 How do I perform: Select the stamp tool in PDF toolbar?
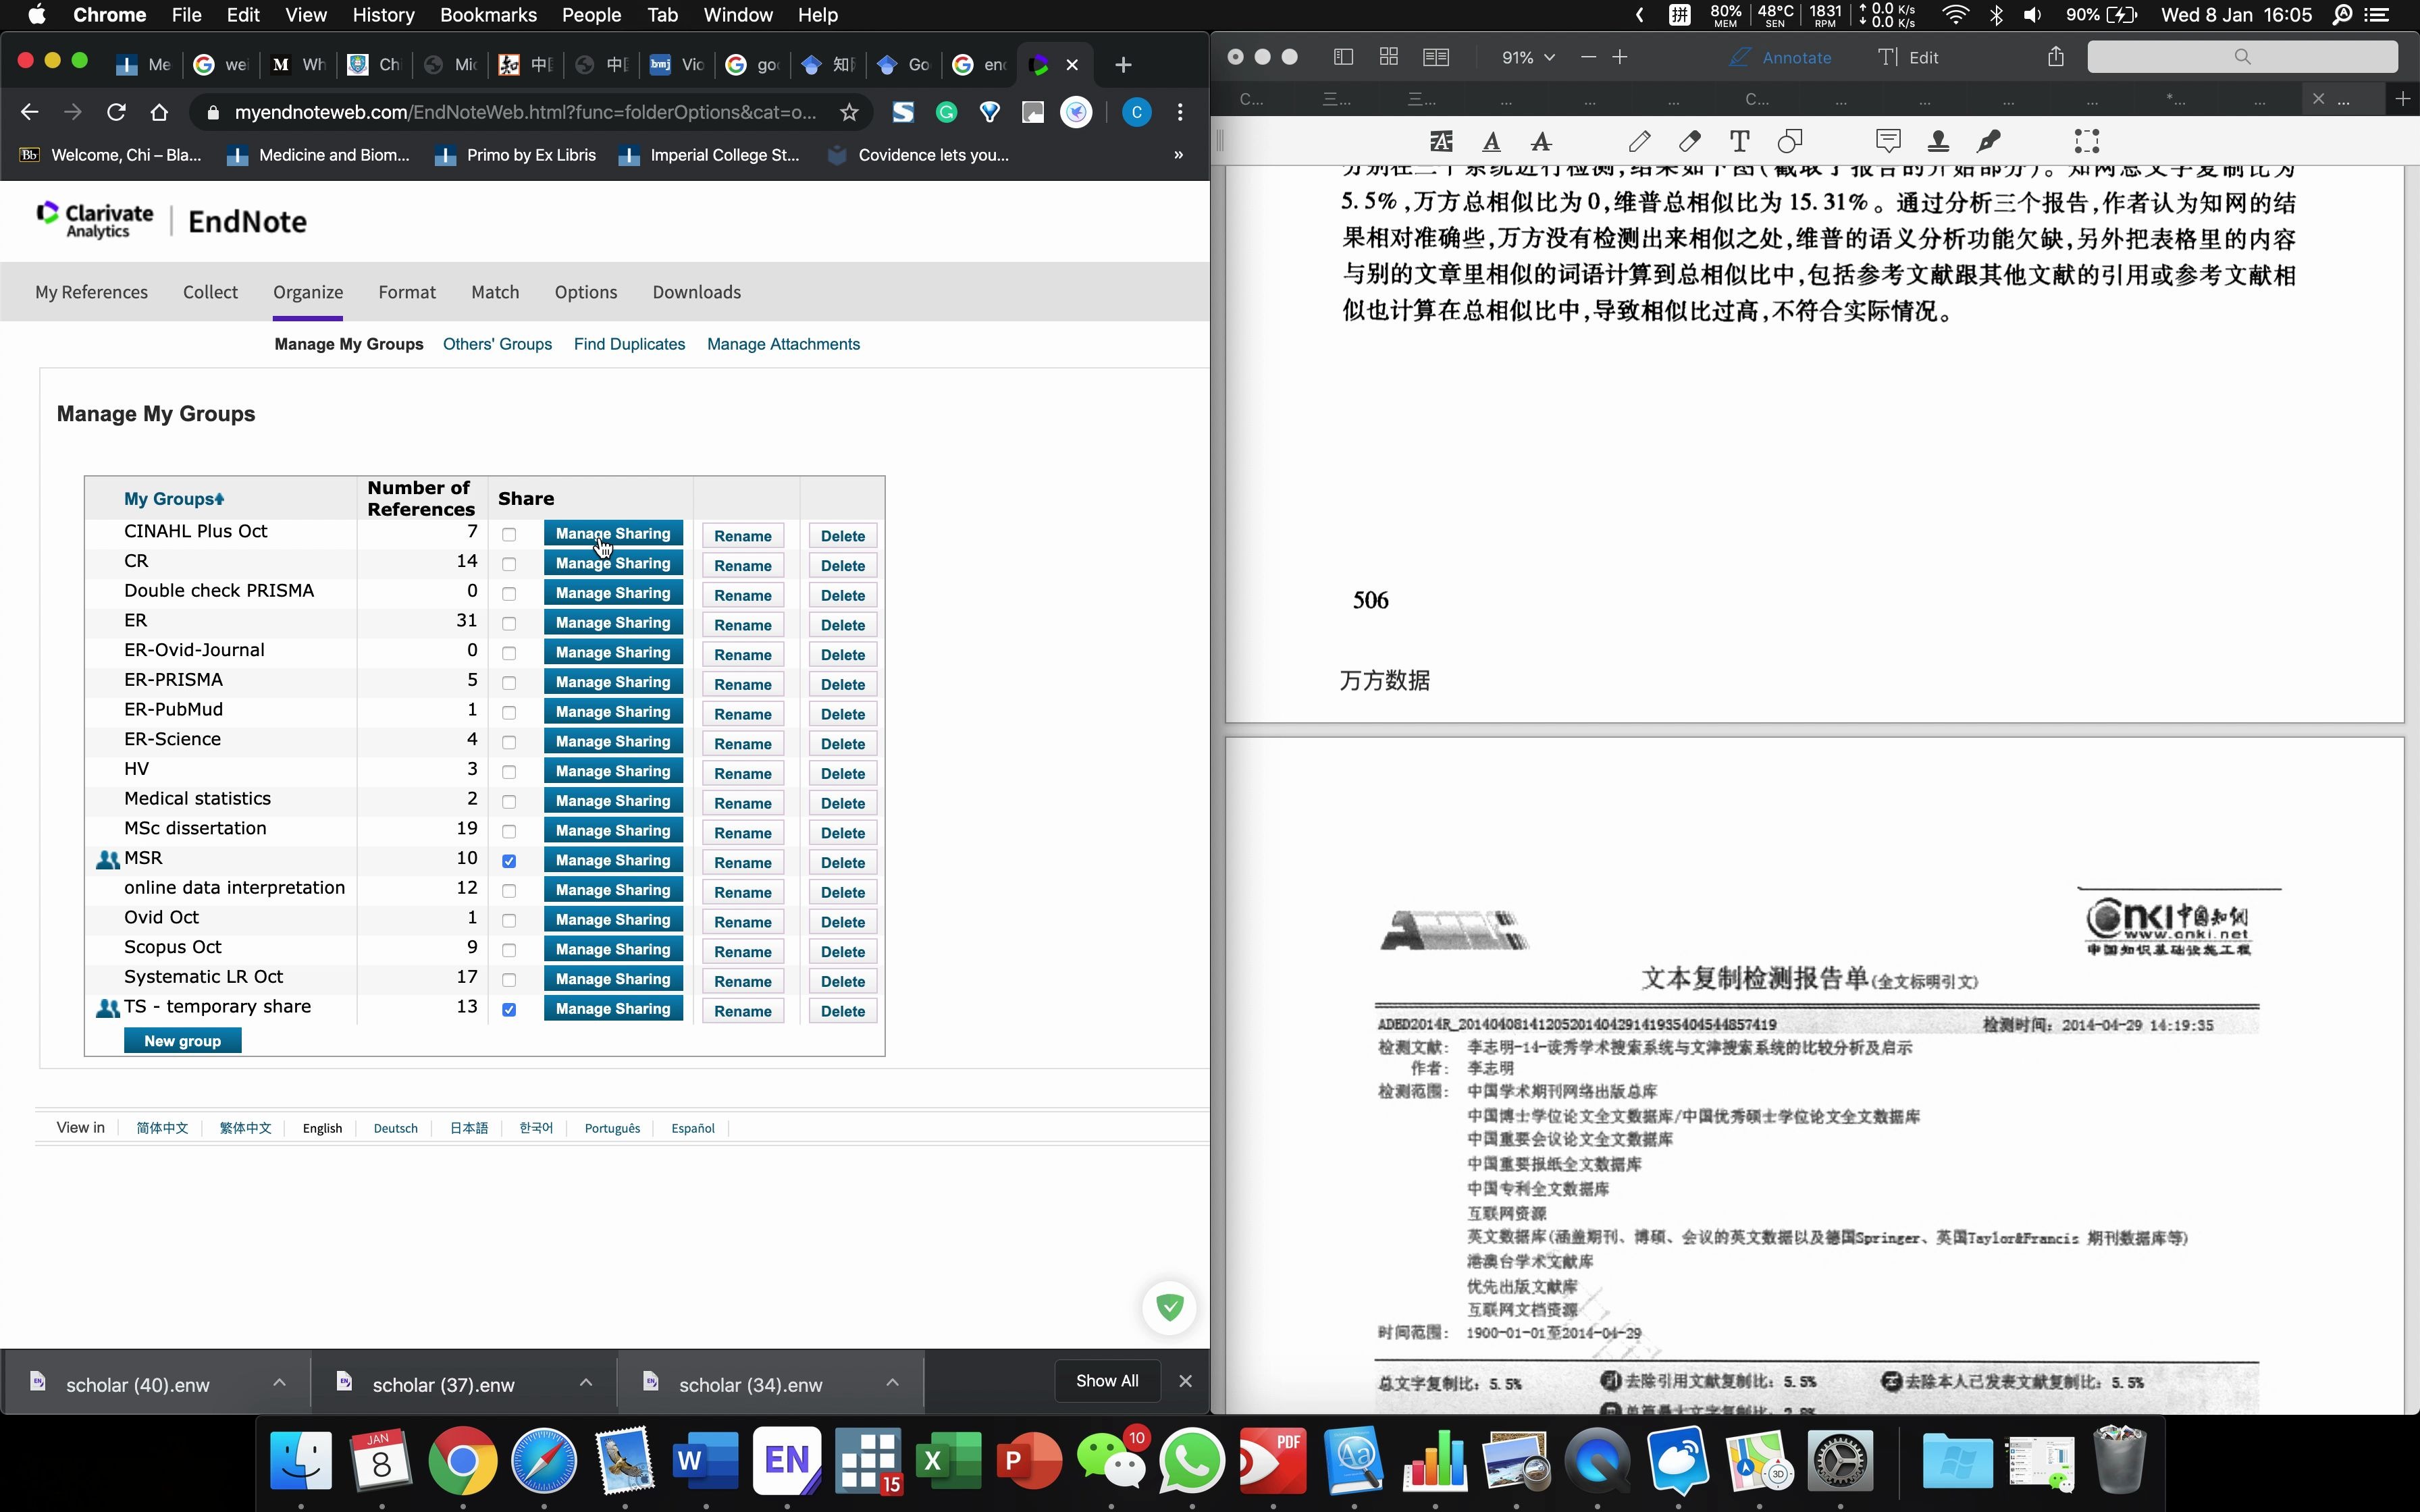coord(1938,141)
